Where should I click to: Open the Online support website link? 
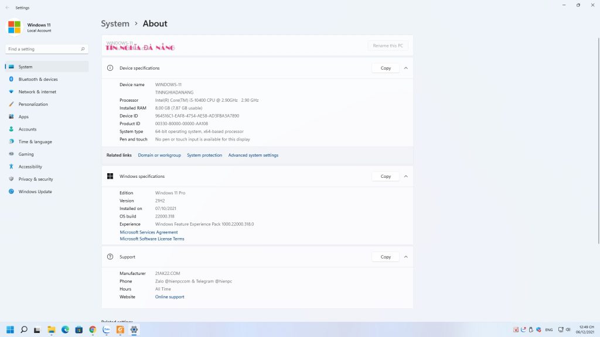pos(169,297)
